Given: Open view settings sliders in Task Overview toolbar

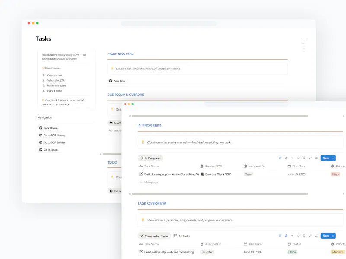Looking at the screenshot, I should pyautogui.click(x=317, y=236).
